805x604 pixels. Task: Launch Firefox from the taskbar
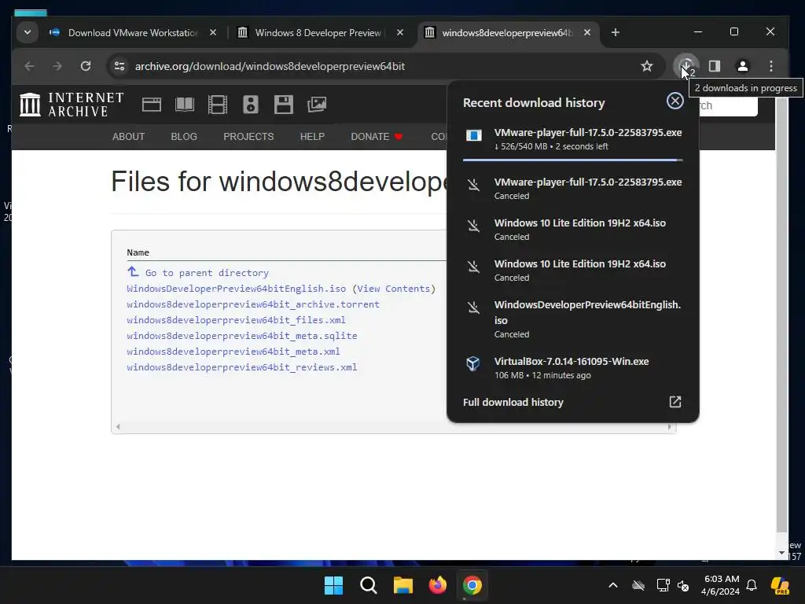click(437, 585)
